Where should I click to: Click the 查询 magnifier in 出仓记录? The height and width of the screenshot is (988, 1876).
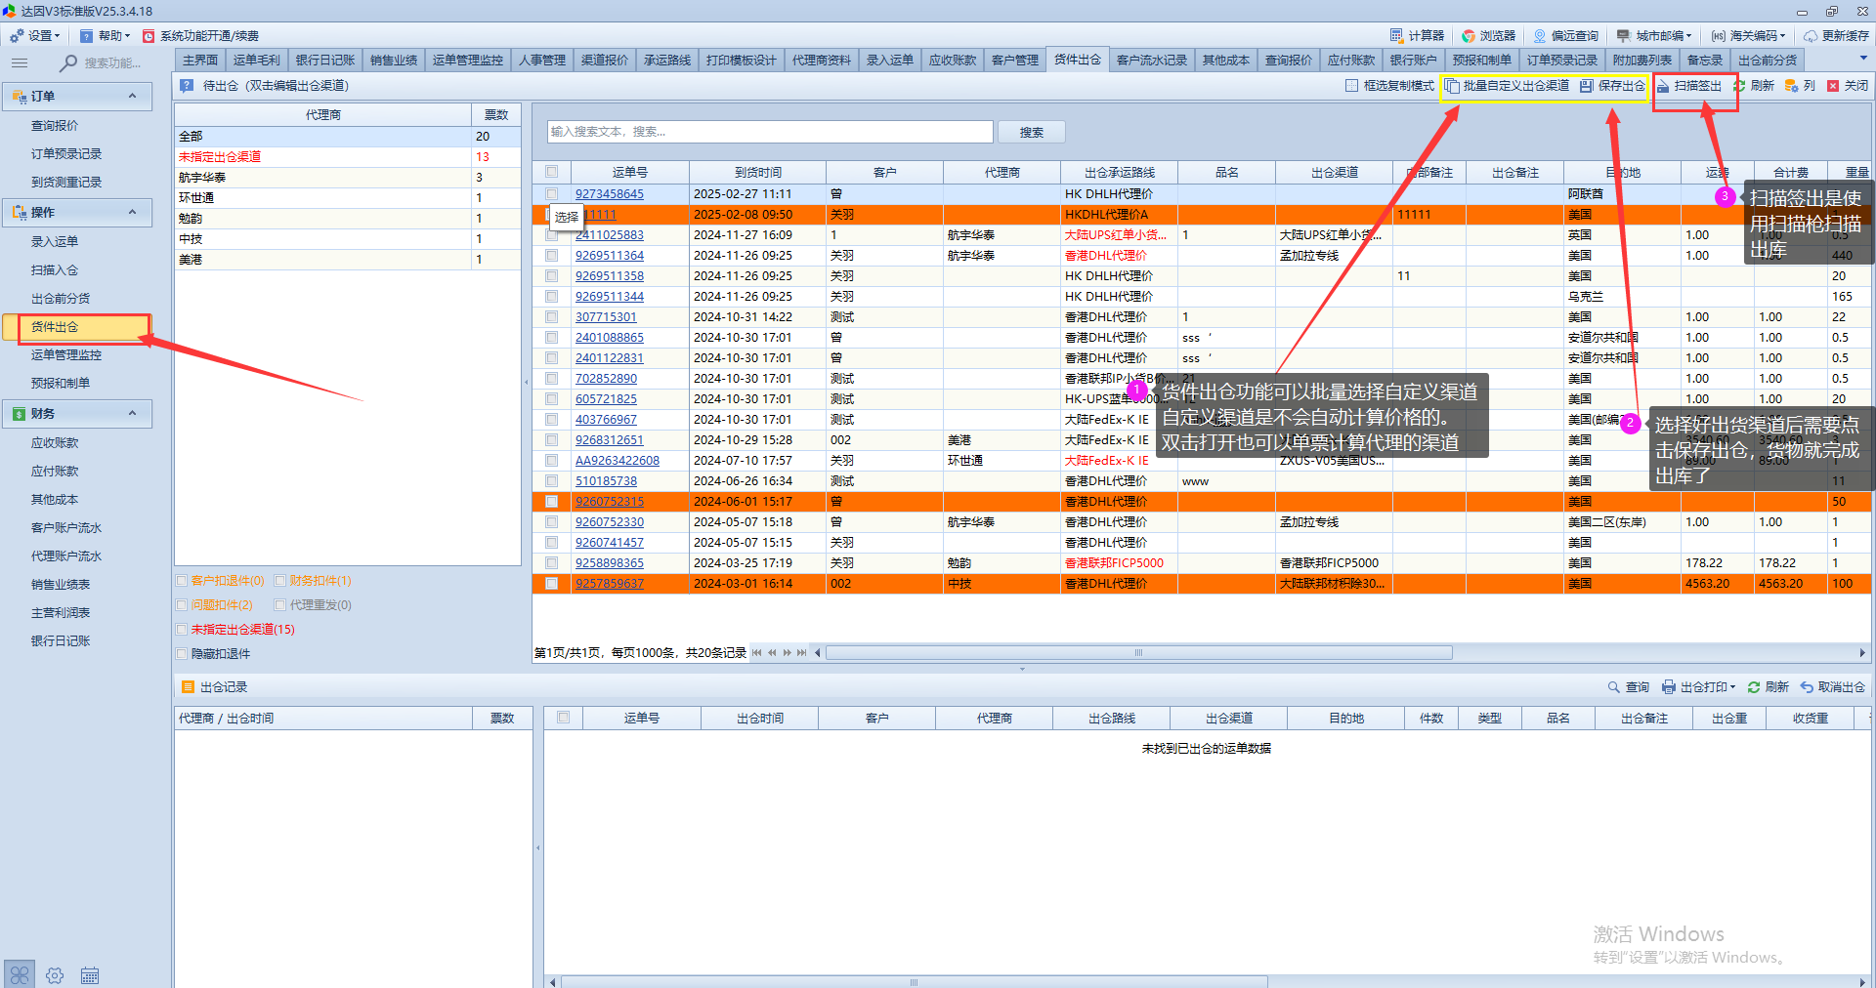pos(1614,687)
